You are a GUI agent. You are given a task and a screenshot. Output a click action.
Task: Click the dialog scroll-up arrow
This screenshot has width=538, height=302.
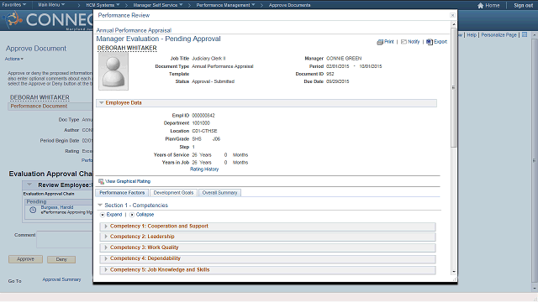pyautogui.click(x=454, y=24)
